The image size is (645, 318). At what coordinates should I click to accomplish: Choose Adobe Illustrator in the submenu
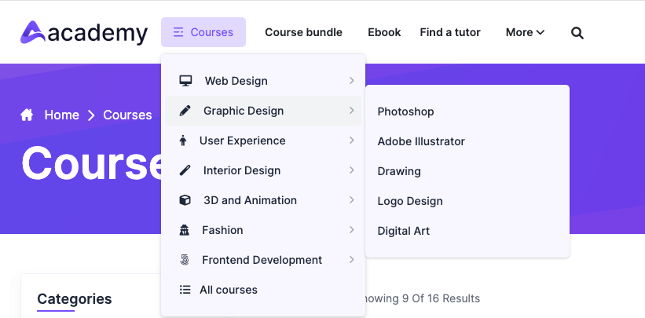(421, 141)
